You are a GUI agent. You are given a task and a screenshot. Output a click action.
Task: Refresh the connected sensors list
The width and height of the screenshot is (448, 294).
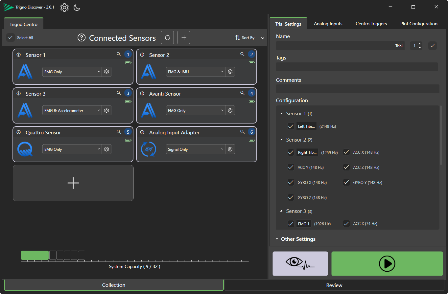pyautogui.click(x=167, y=38)
